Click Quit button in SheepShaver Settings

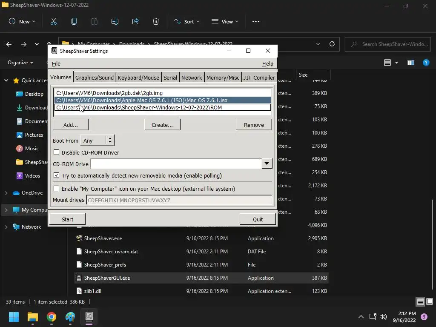(258, 219)
